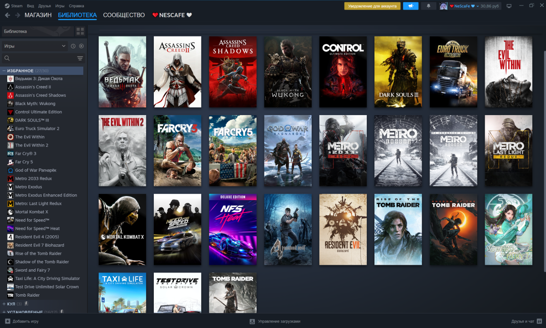Click the Уведомление для аккаунта button
Screen dimensions: 546x328
pos(372,6)
